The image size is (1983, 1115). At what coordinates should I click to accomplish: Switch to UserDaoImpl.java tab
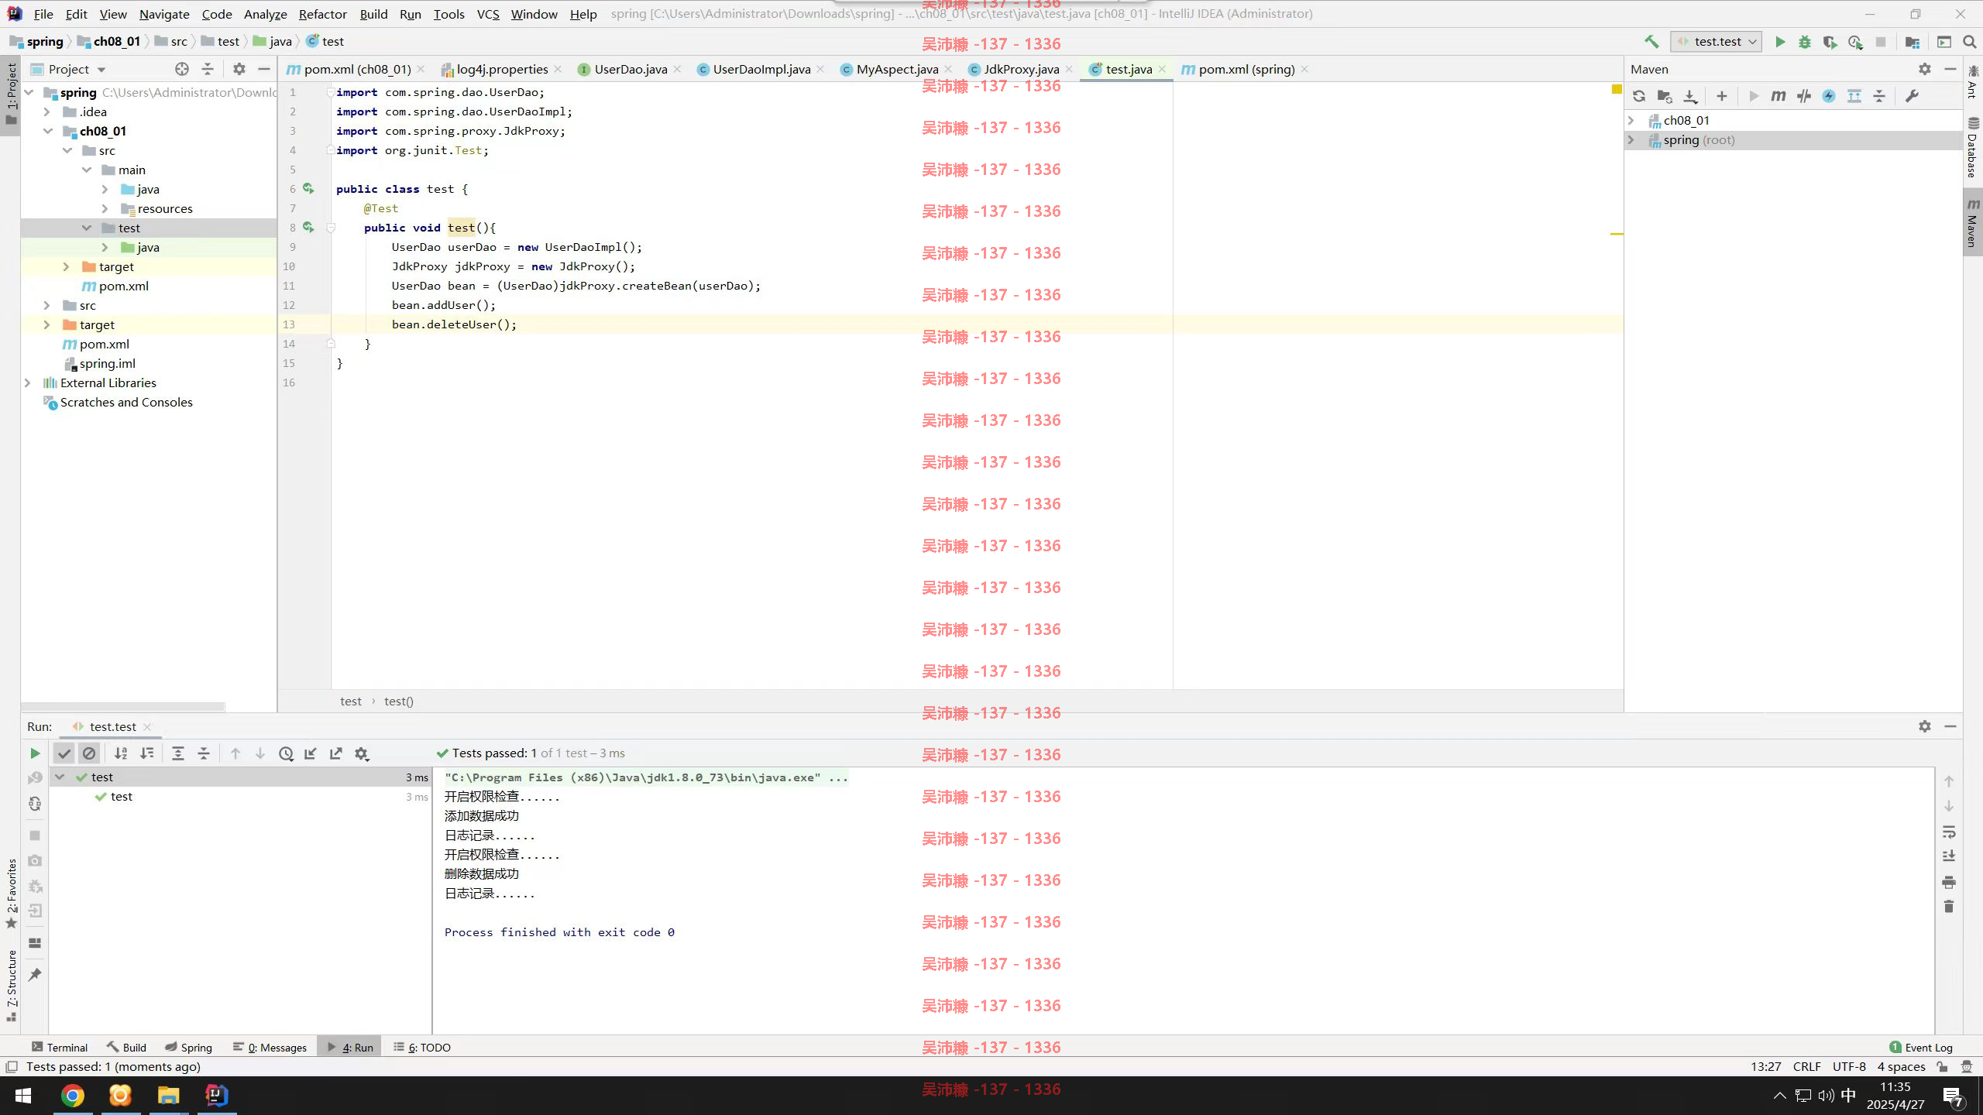pos(761,69)
